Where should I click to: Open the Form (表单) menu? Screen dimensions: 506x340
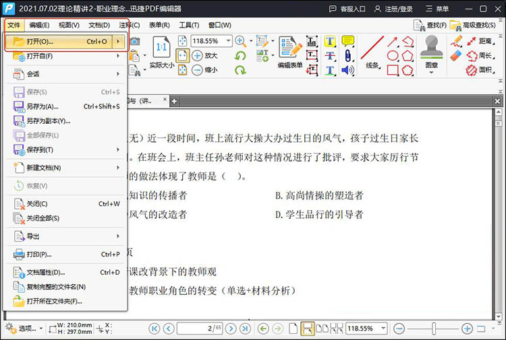(159, 25)
